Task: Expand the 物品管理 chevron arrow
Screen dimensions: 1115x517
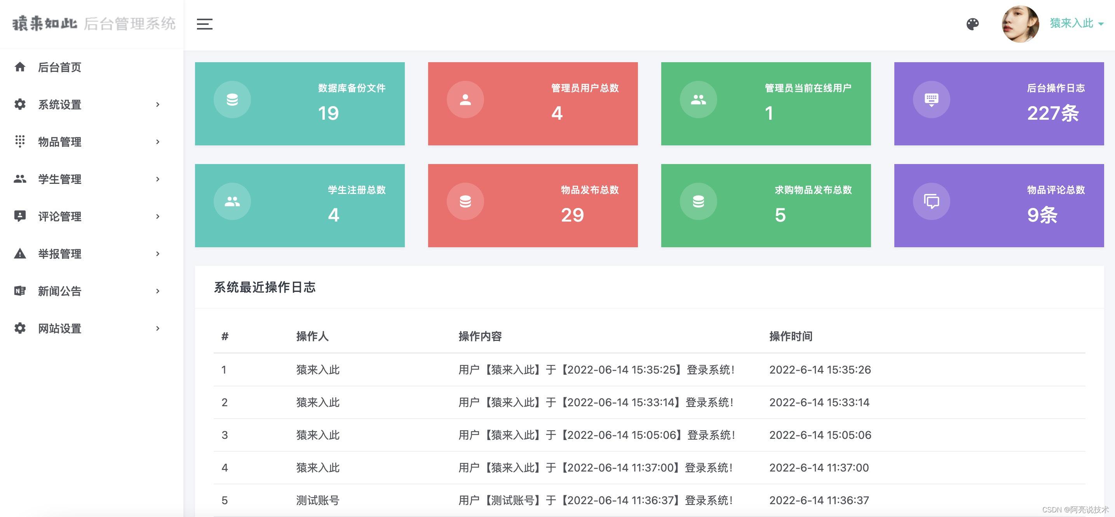Action: pyautogui.click(x=158, y=141)
